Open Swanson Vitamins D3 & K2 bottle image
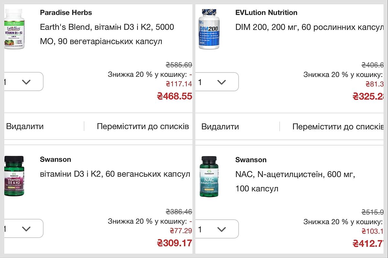 [x=15, y=176]
